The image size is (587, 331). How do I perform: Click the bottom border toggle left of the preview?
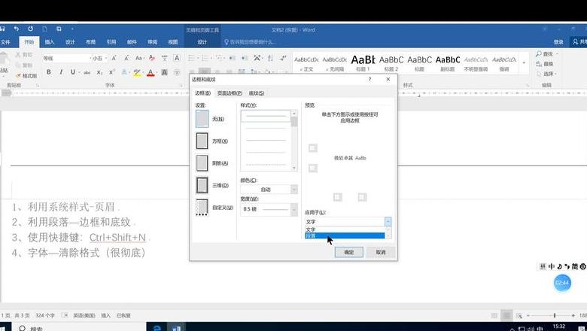point(313,169)
